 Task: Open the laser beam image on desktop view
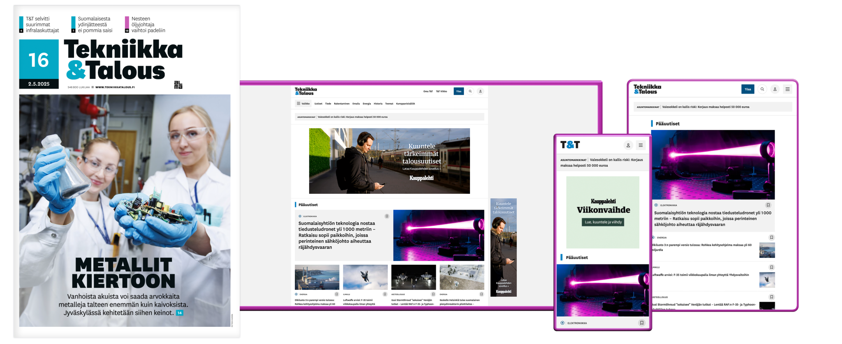pyautogui.click(x=439, y=235)
